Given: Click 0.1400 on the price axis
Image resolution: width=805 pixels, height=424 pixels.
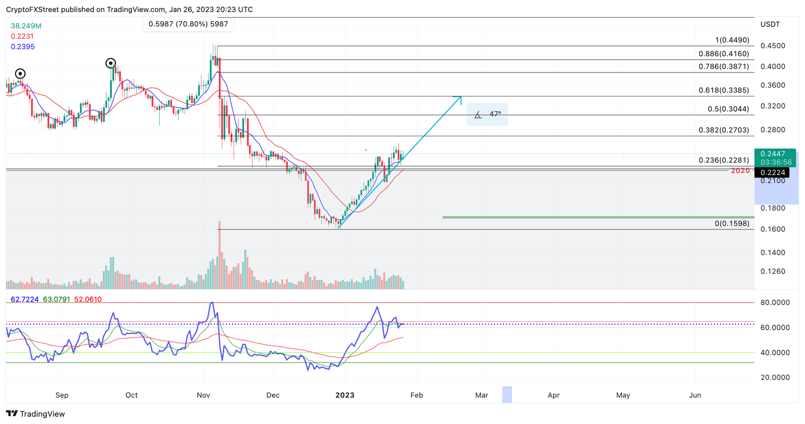Looking at the screenshot, I should [773, 253].
